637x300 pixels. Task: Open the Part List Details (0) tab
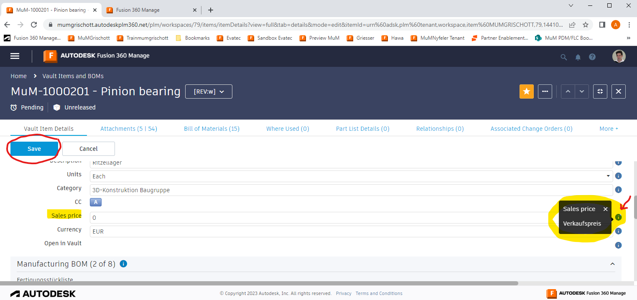coord(363,129)
